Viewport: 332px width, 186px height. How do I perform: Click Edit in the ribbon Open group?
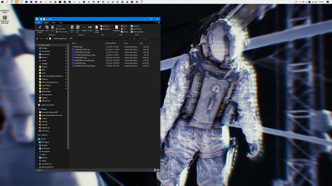click(x=124, y=29)
